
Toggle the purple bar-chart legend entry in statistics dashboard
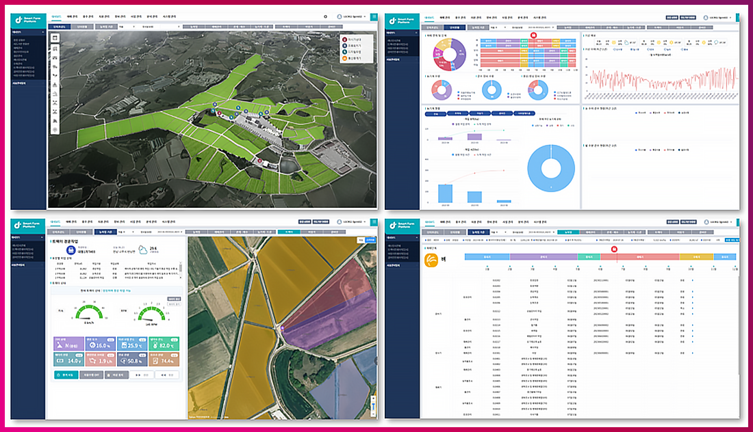(x=454, y=125)
